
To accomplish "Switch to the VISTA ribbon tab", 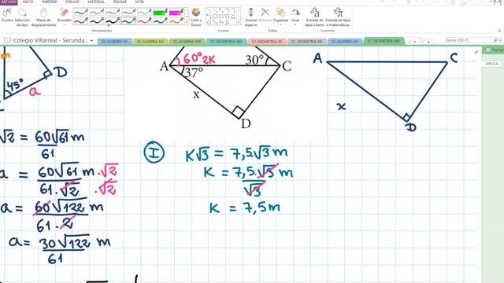I will [139, 2].
